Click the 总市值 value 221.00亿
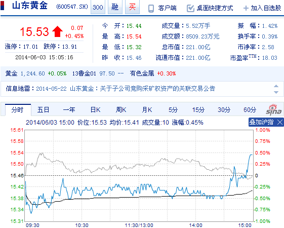The height and width of the screenshot is (228, 284). (x=198, y=47)
